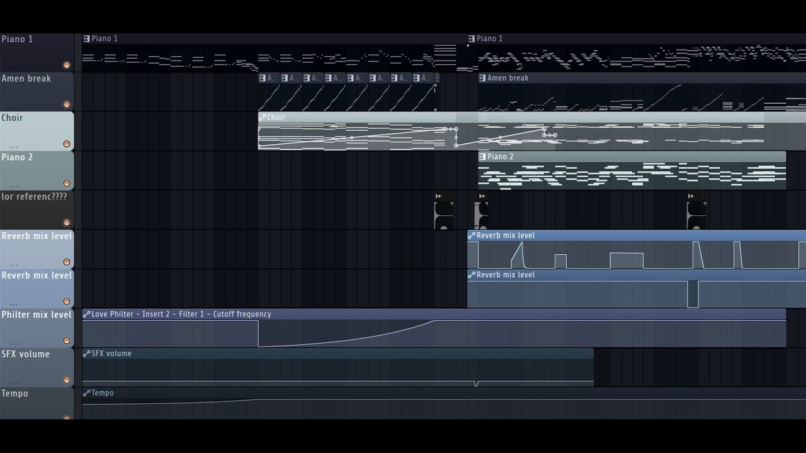Select the Amen break track name
The width and height of the screenshot is (806, 453).
point(26,79)
